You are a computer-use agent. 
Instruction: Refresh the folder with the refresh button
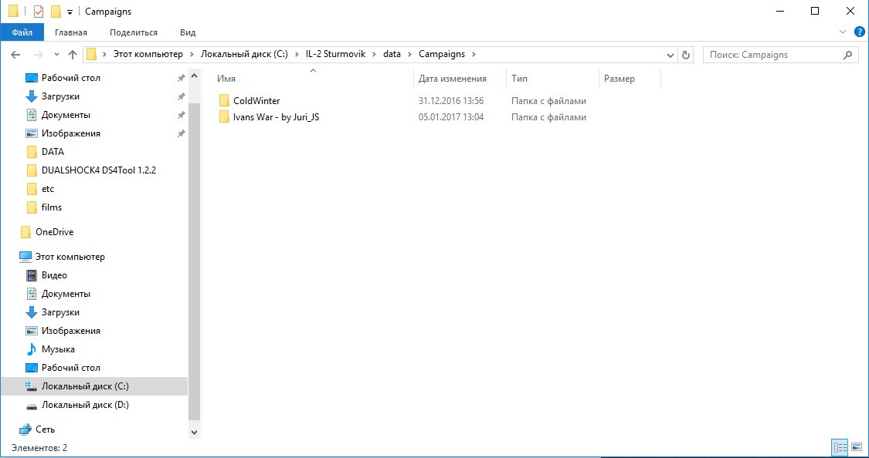pos(686,55)
